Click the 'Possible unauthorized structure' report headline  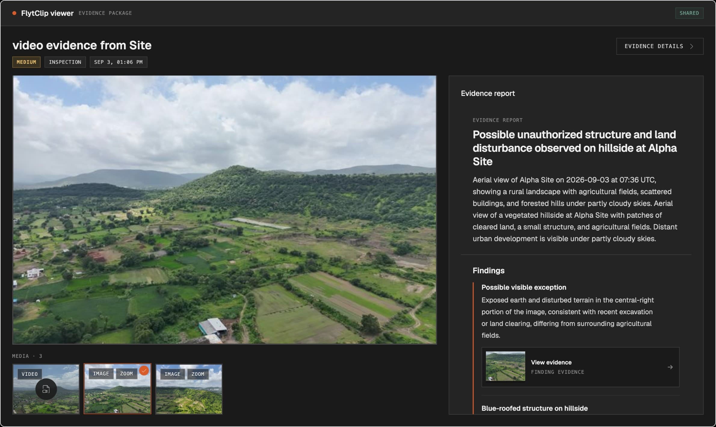coord(575,148)
